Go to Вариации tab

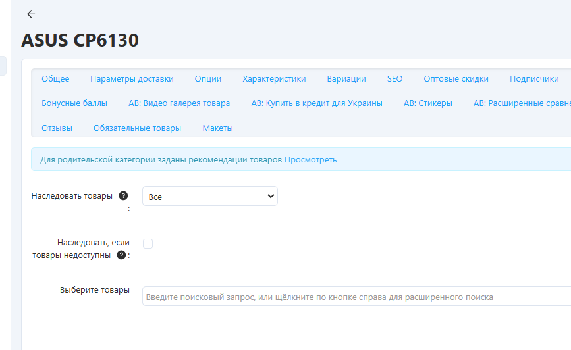[346, 79]
